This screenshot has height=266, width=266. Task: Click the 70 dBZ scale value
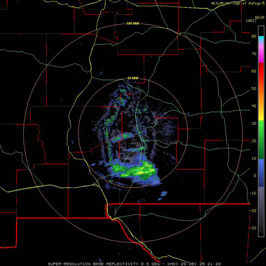coord(254,54)
